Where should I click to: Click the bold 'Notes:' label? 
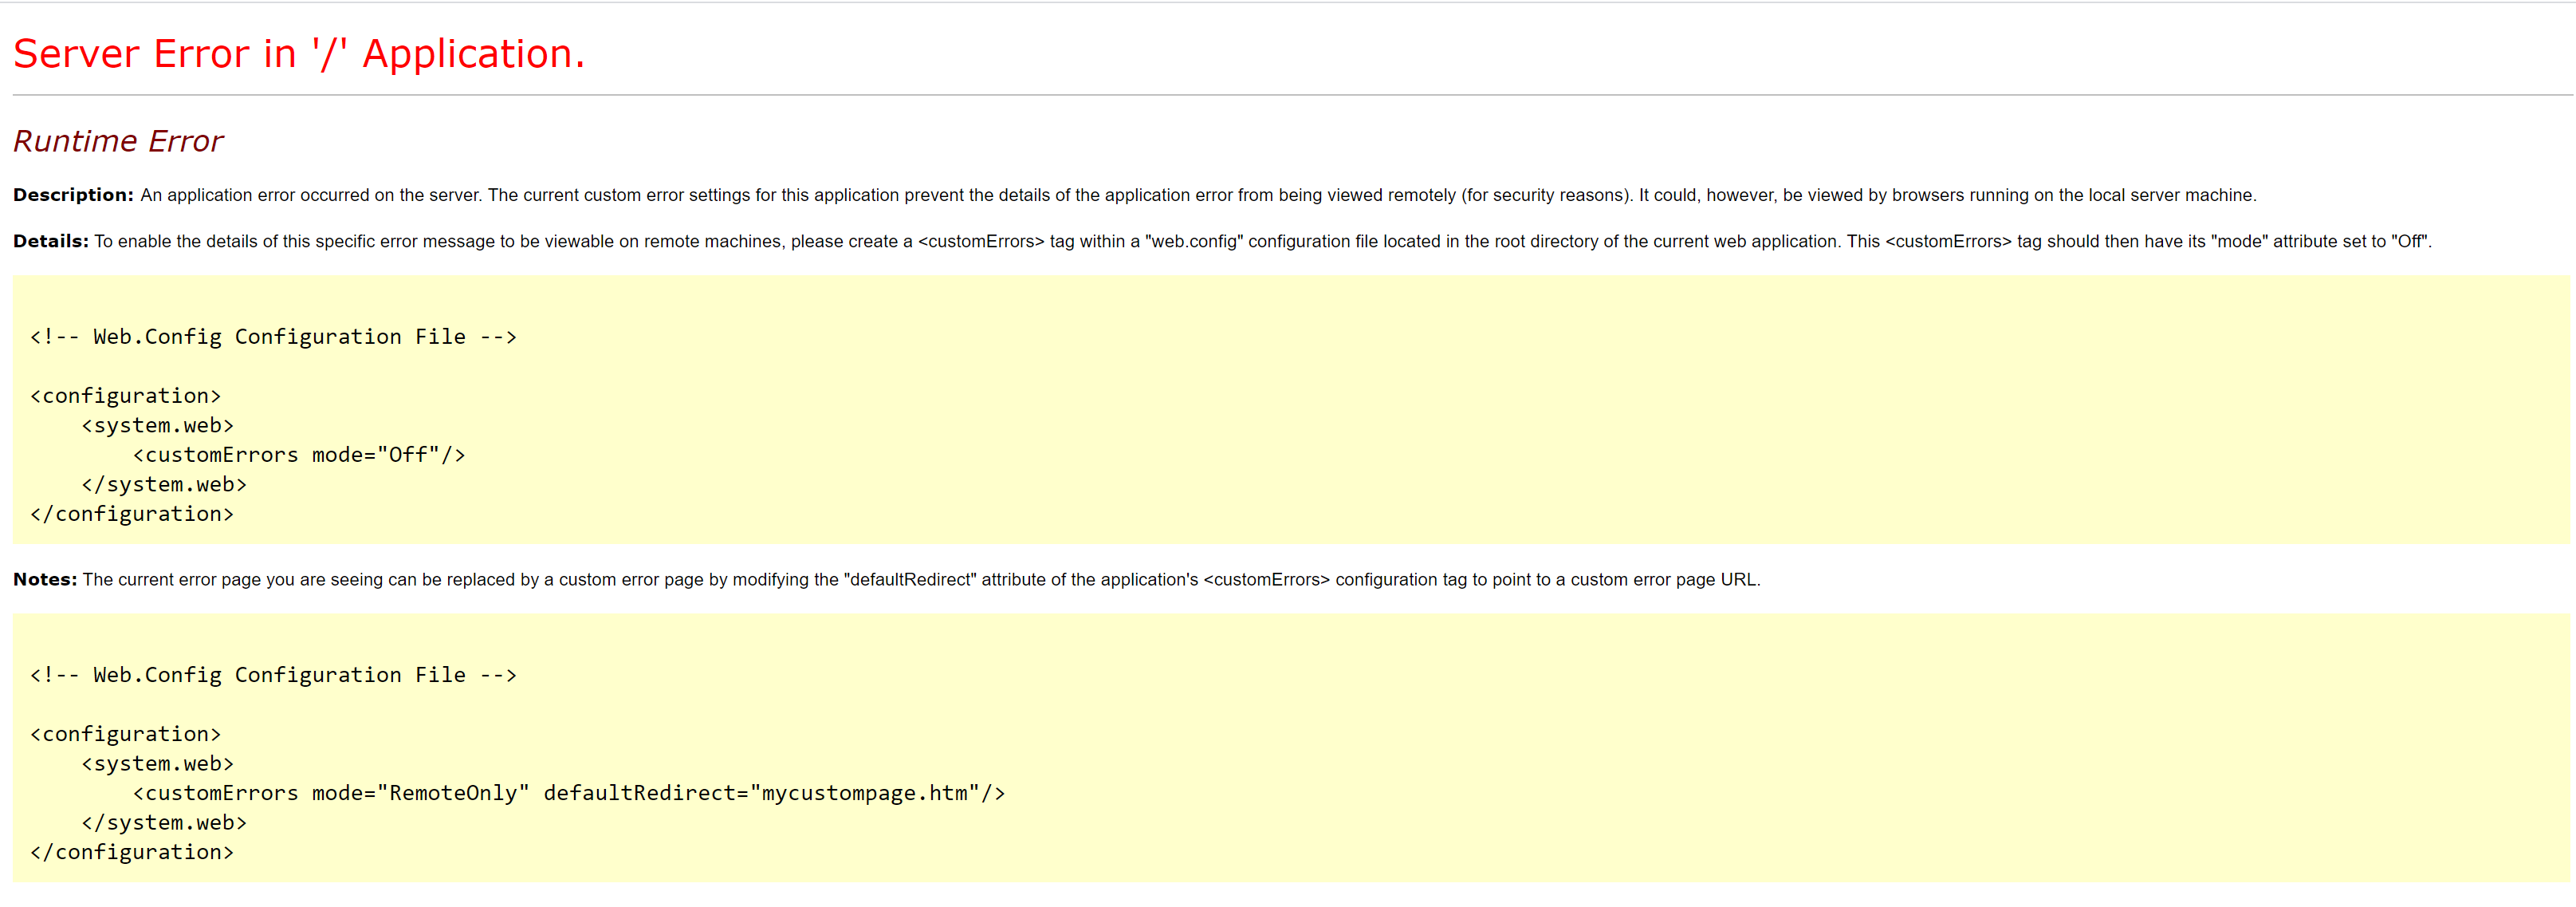coord(45,579)
